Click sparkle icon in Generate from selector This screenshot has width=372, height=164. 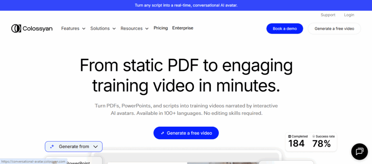(x=52, y=147)
